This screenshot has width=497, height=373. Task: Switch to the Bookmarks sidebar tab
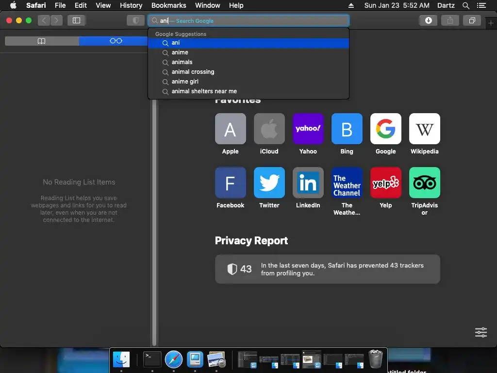(42, 41)
